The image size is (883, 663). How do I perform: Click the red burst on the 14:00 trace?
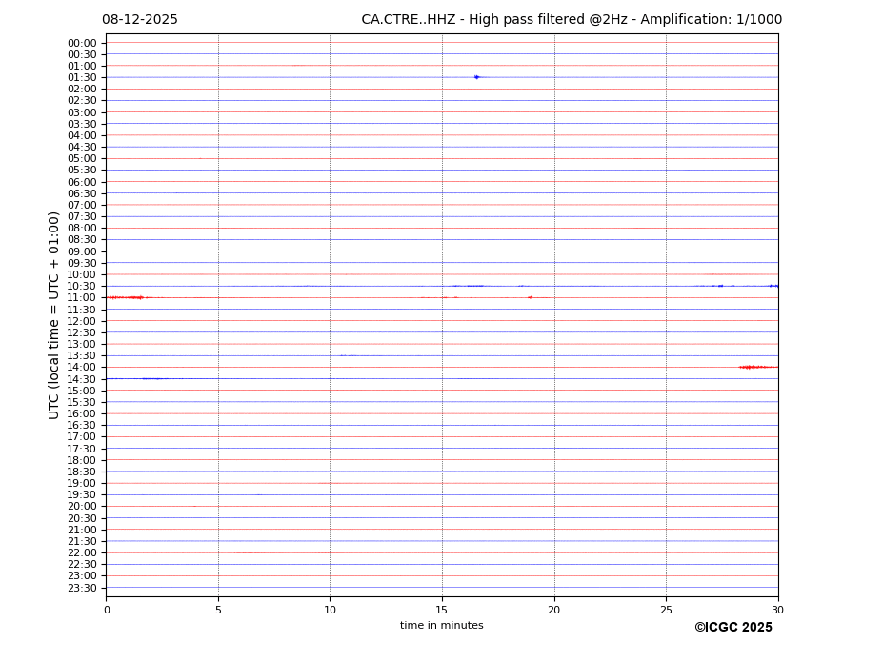pos(753,367)
